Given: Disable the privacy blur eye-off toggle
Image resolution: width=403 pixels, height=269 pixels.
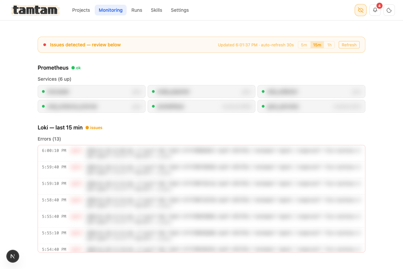Looking at the screenshot, I should 360,10.
